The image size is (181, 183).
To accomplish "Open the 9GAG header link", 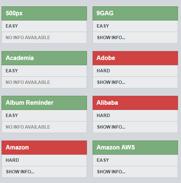I will click(x=105, y=13).
